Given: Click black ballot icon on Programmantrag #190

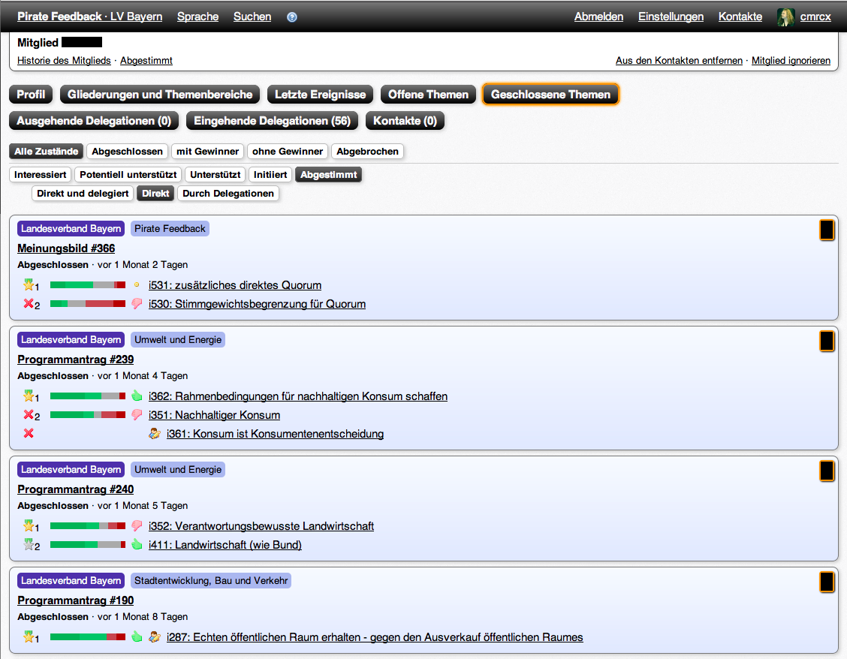Looking at the screenshot, I should point(827,582).
